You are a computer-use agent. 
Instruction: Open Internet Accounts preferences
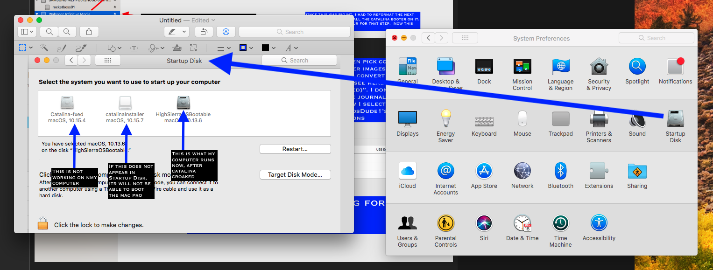click(x=446, y=178)
